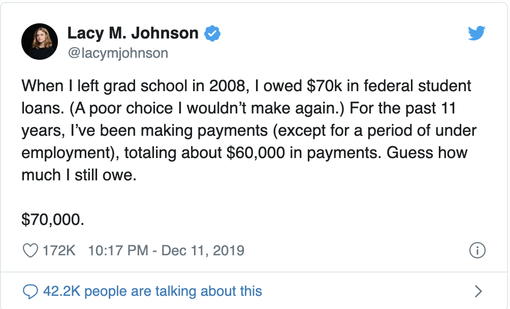The width and height of the screenshot is (510, 309).
Task: Visit the @lacymjohnson handle link
Action: click(x=118, y=53)
